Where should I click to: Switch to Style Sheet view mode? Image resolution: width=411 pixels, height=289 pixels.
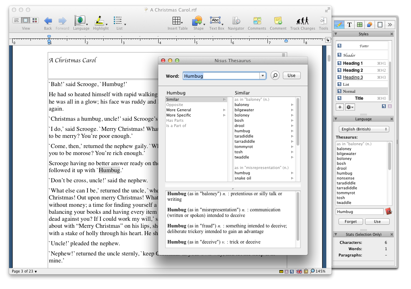click(34, 20)
